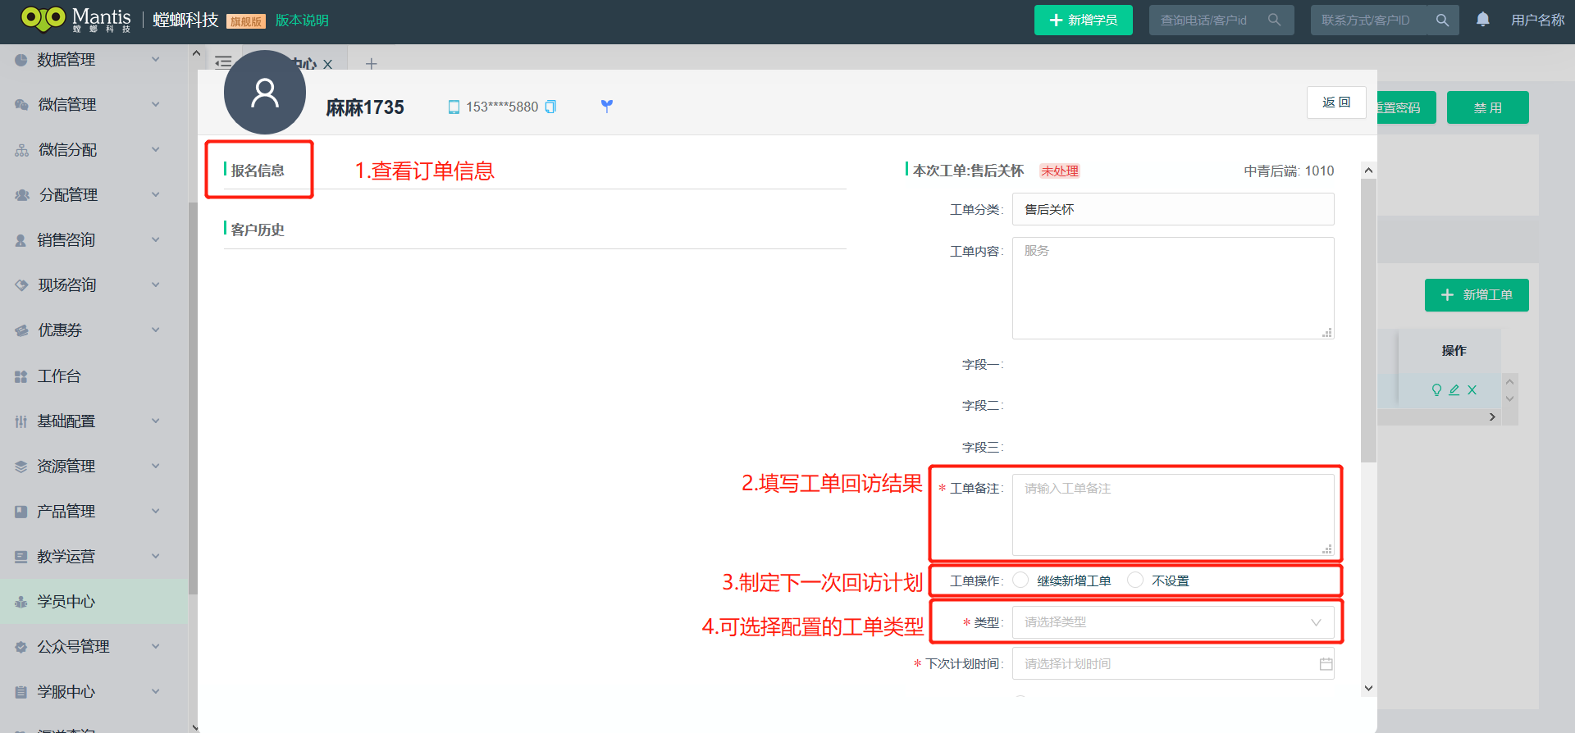The height and width of the screenshot is (733, 1575).
Task: Click the 联系方式/客户ID search box
Action: (1384, 20)
